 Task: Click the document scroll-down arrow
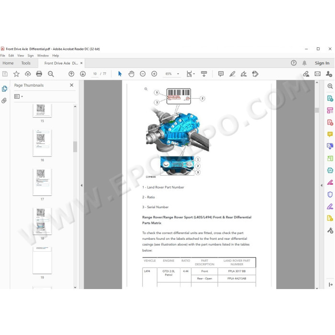point(317,288)
